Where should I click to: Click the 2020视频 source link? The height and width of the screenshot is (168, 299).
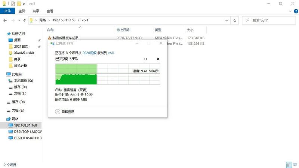89,53
